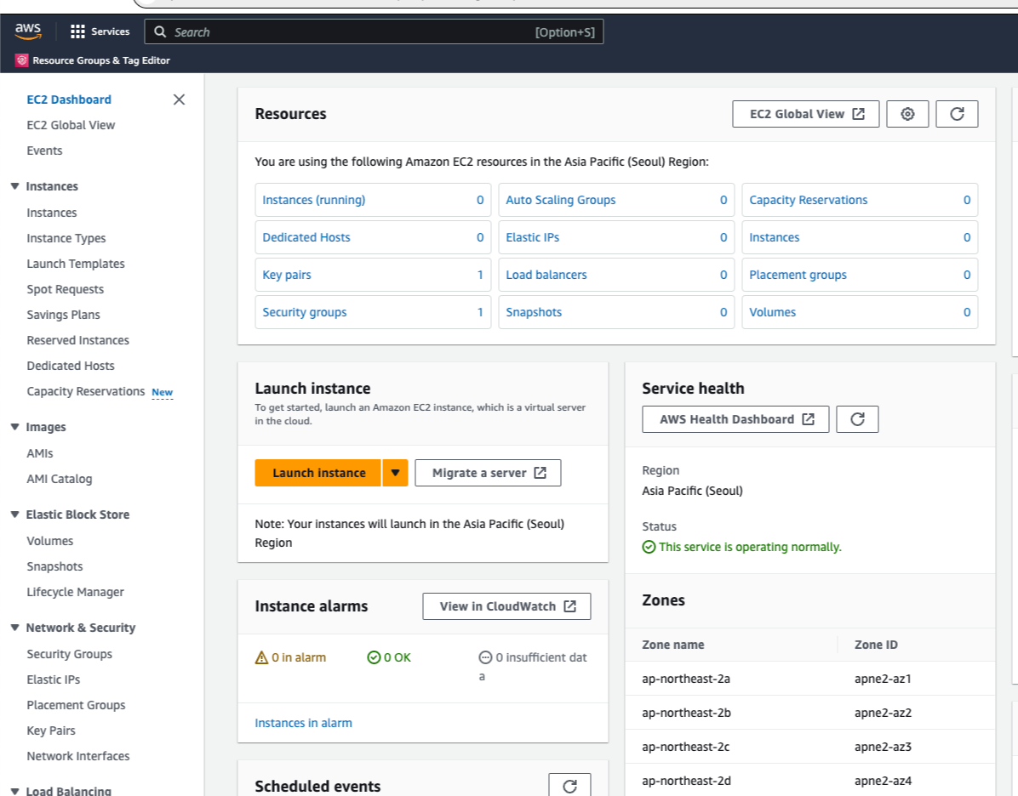Open Key Pairs sidebar item
The image size is (1018, 796).
[50, 731]
